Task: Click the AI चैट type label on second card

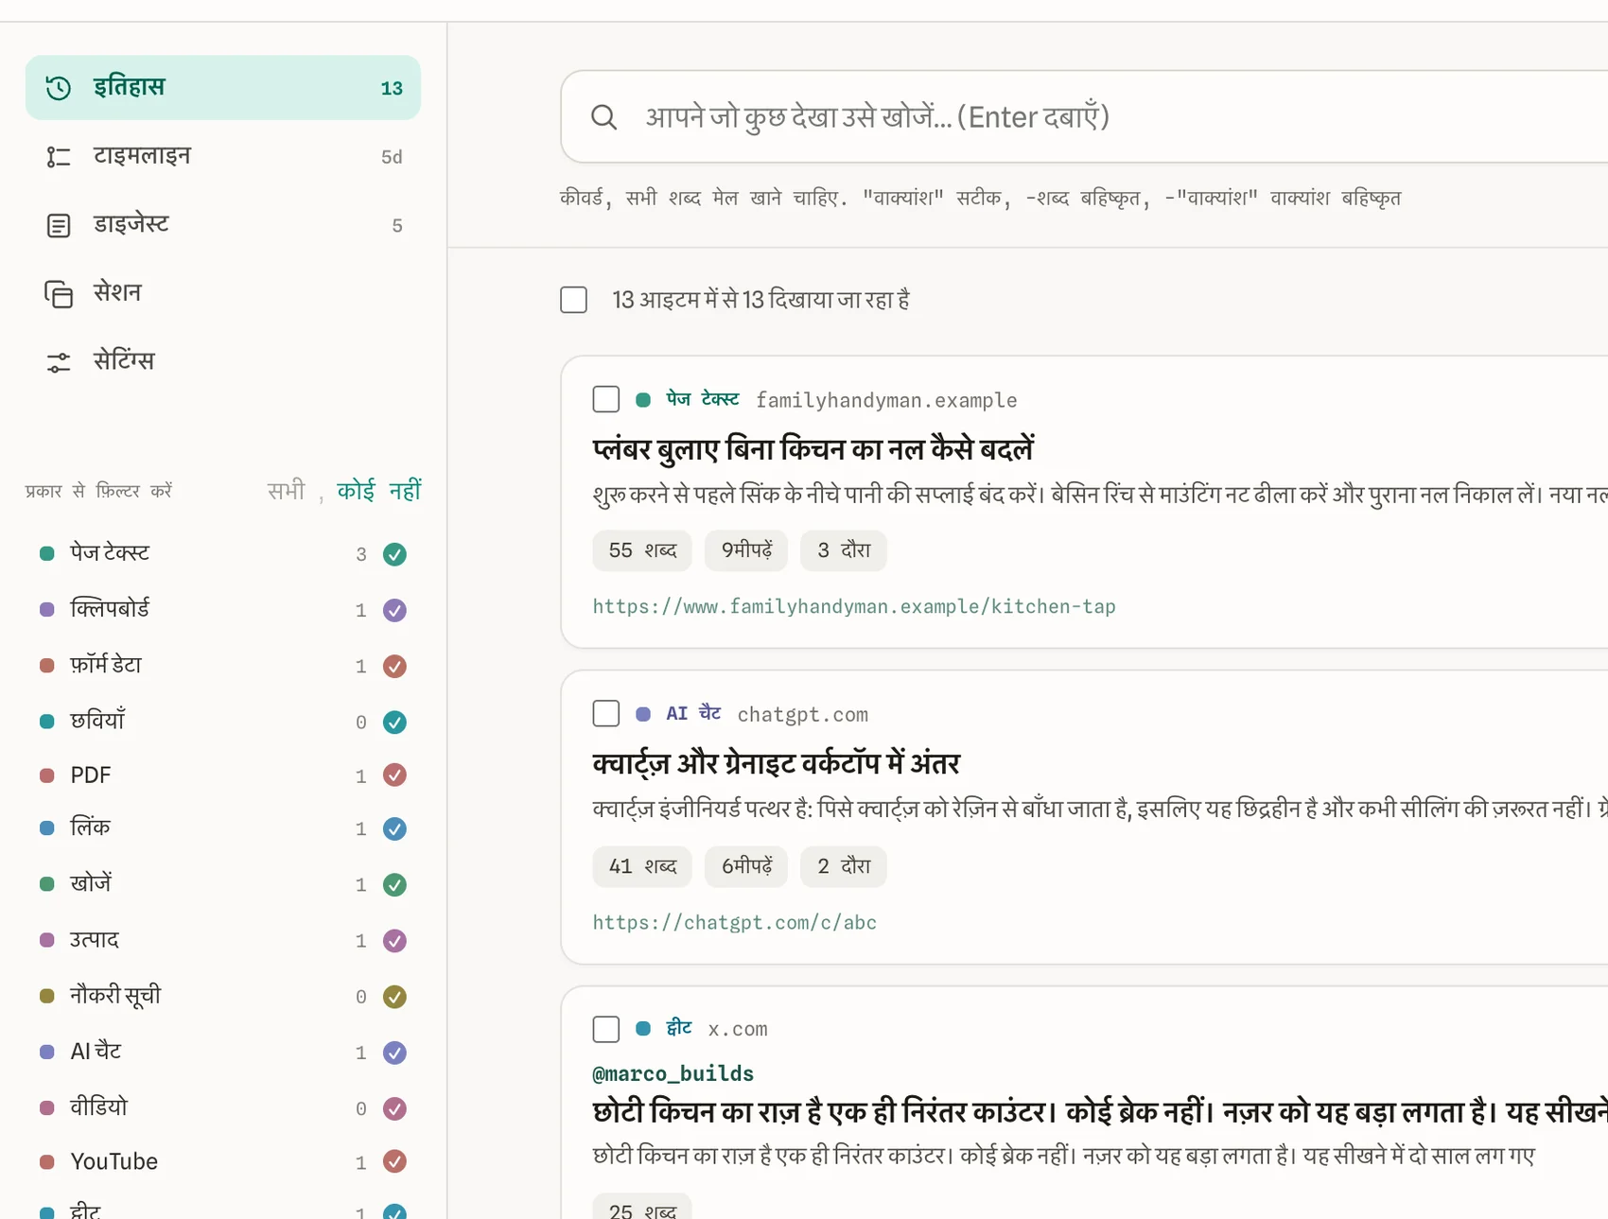Action: tap(693, 713)
